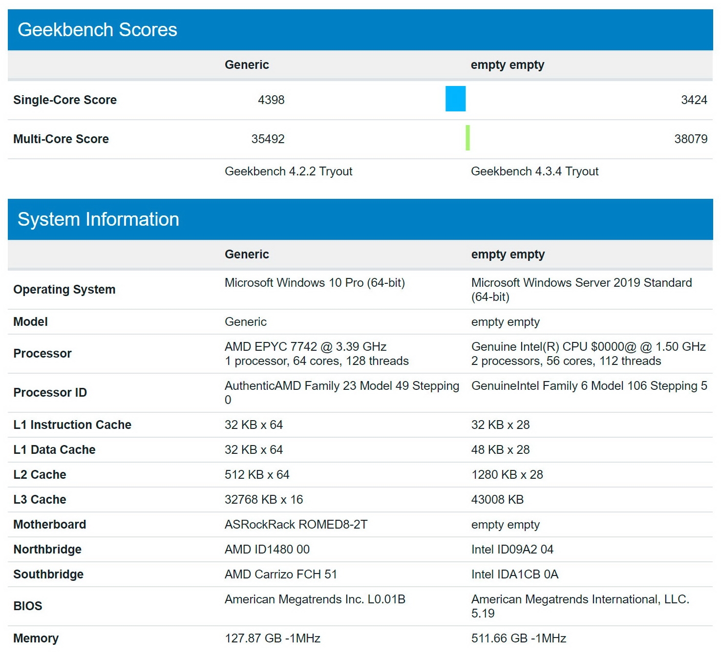Click the Memory row label

[x=35, y=638]
